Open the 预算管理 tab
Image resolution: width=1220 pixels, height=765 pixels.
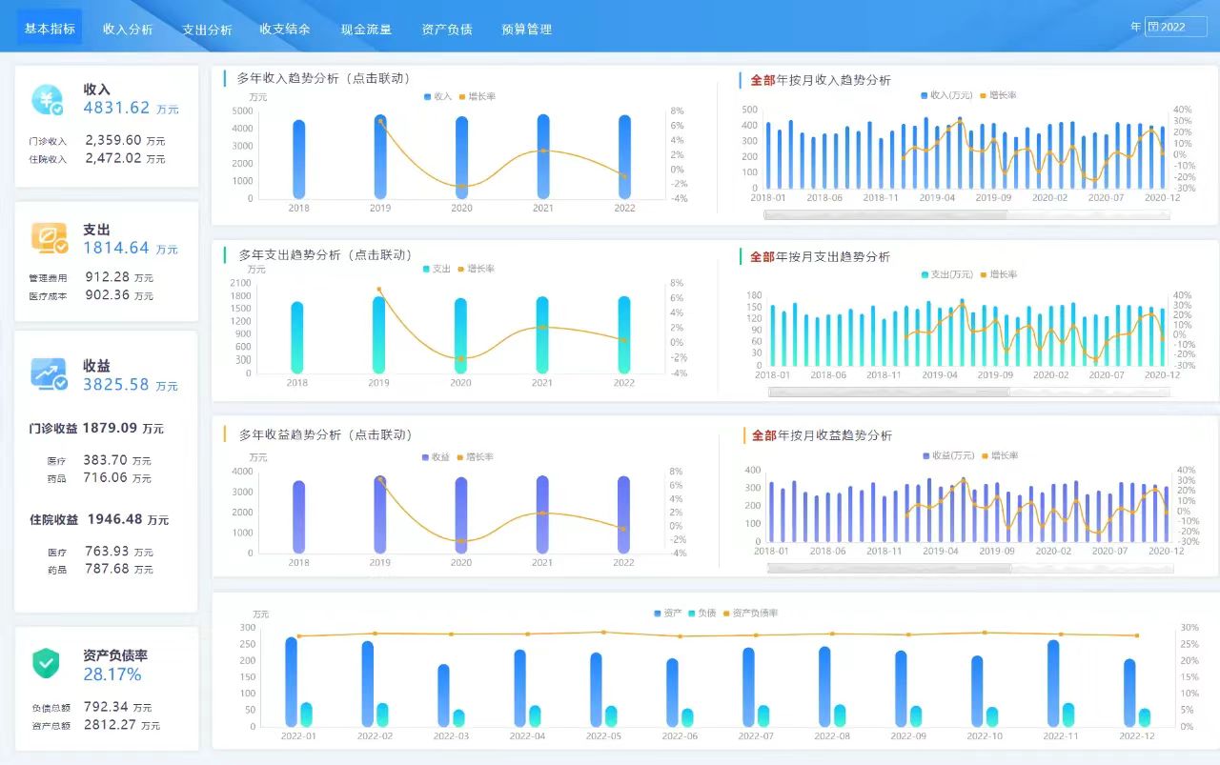[526, 29]
